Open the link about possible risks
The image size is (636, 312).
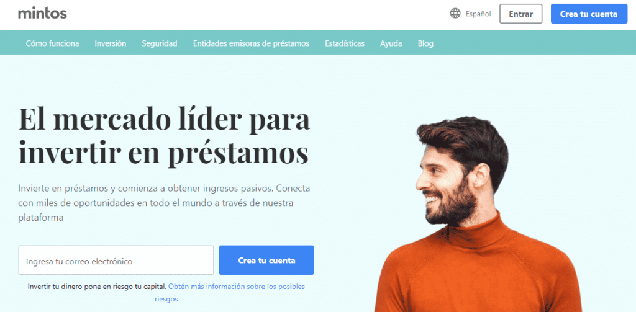(x=230, y=293)
